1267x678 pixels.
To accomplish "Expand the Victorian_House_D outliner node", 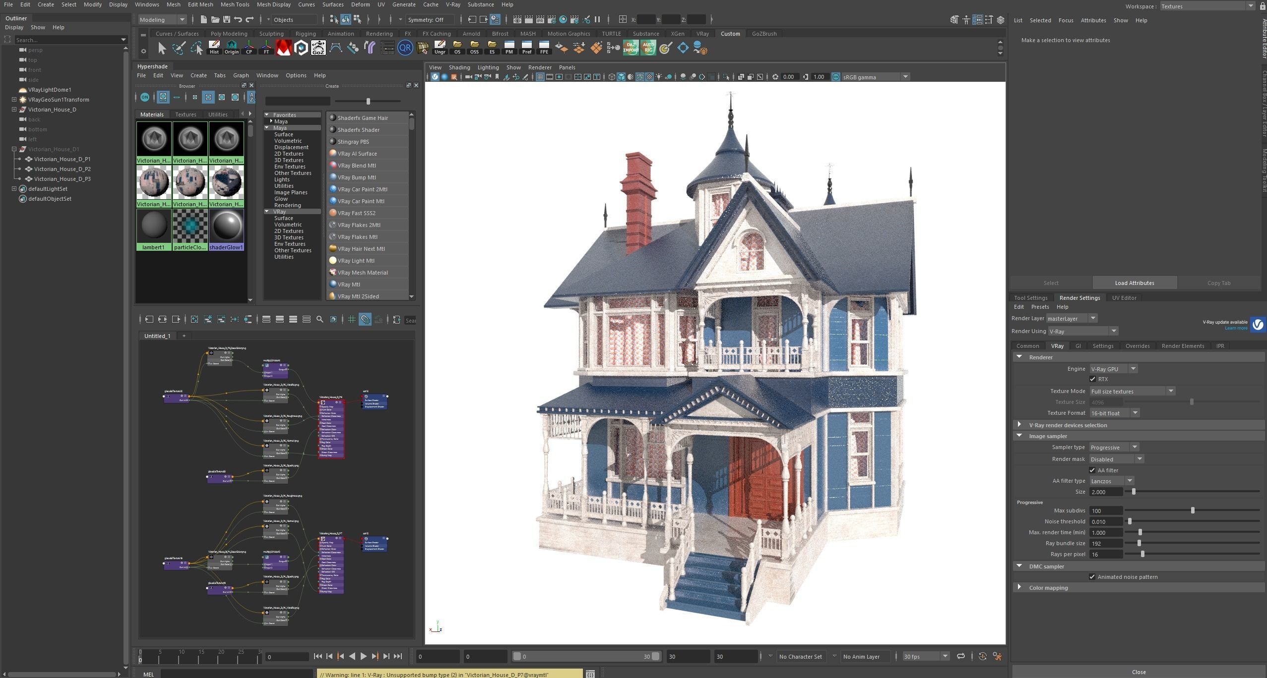I will click(14, 110).
